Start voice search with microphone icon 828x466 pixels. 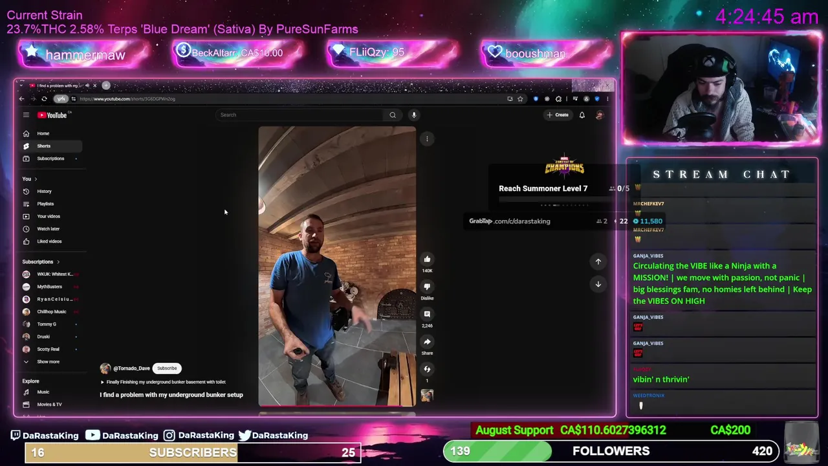tap(414, 115)
